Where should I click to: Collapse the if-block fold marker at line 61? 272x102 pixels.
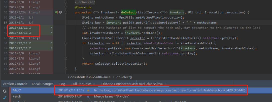pyautogui.click(x=65, y=43)
